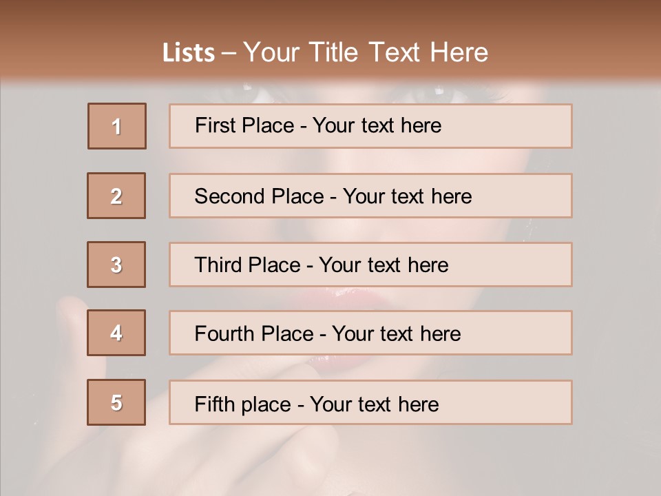Click the word 'First' in the list
The image size is (661, 496).
(x=214, y=125)
